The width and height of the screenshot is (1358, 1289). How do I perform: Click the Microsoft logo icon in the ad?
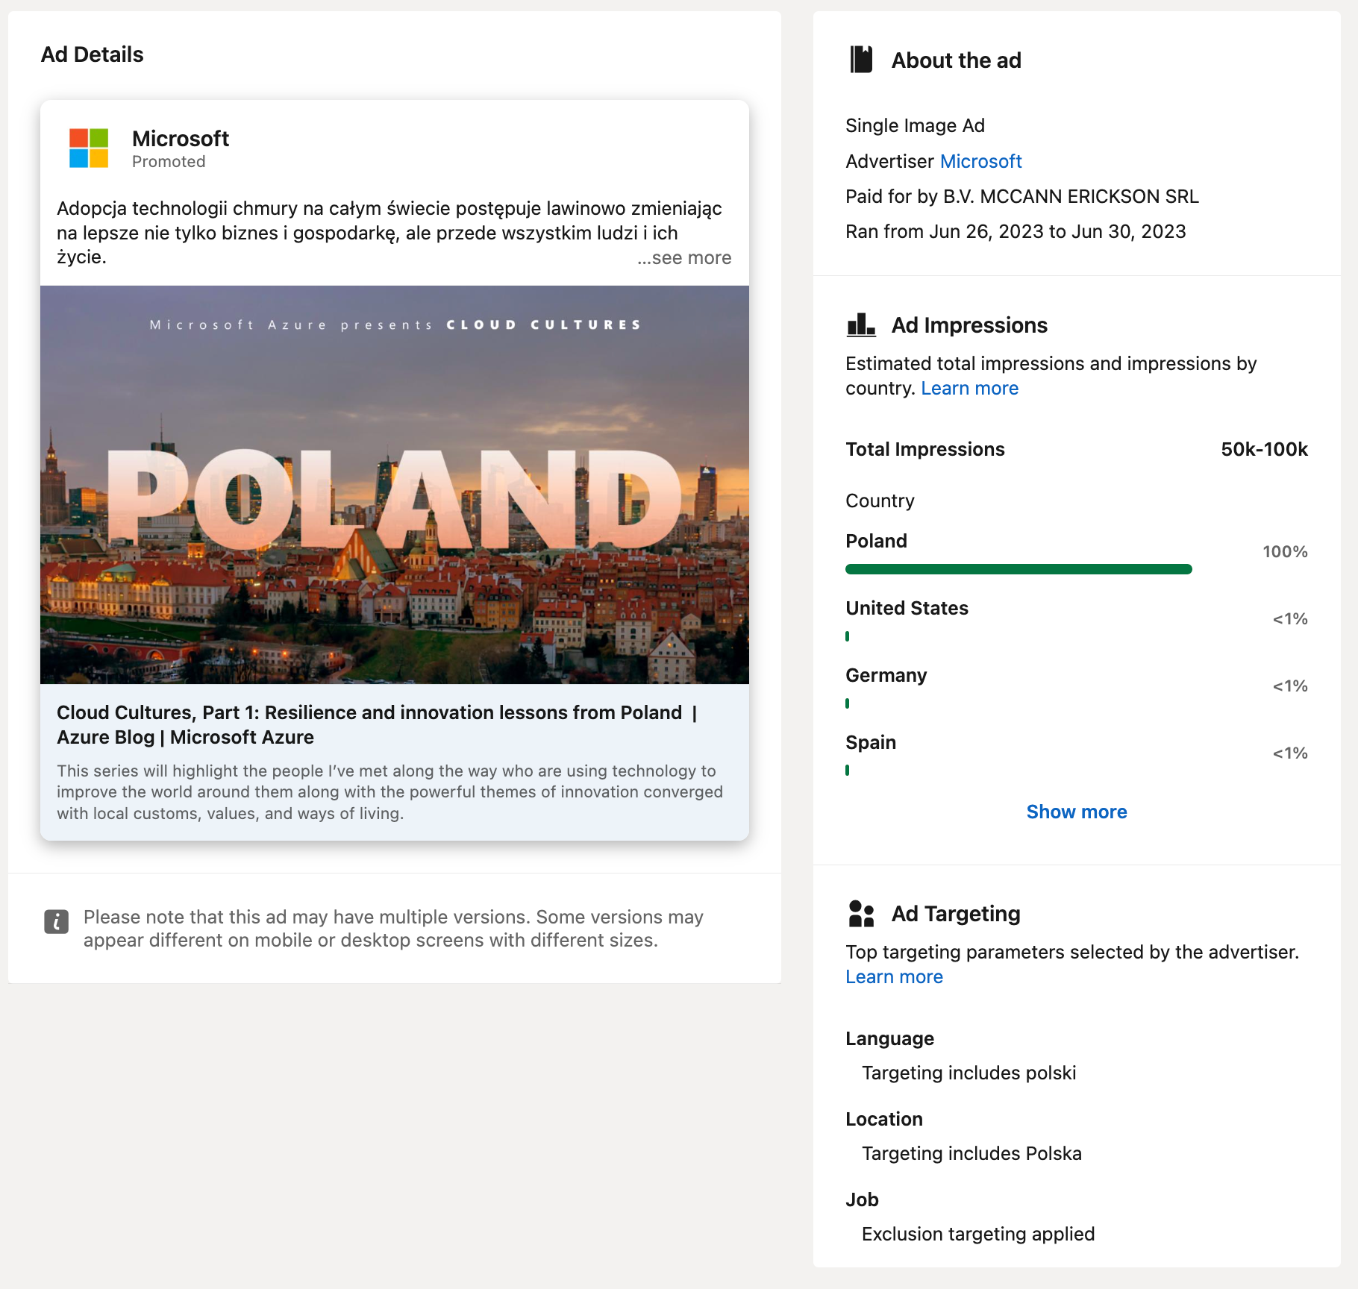point(89,148)
